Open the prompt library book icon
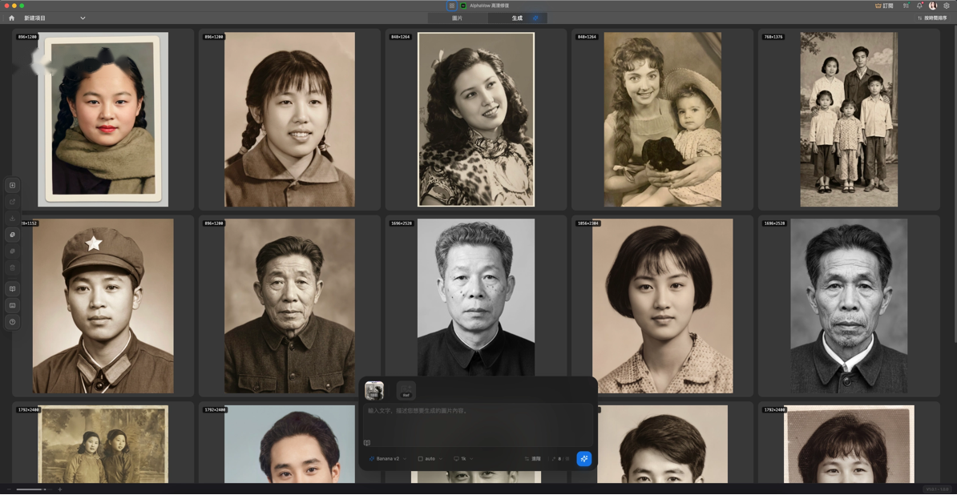This screenshot has height=495, width=957. pos(367,443)
